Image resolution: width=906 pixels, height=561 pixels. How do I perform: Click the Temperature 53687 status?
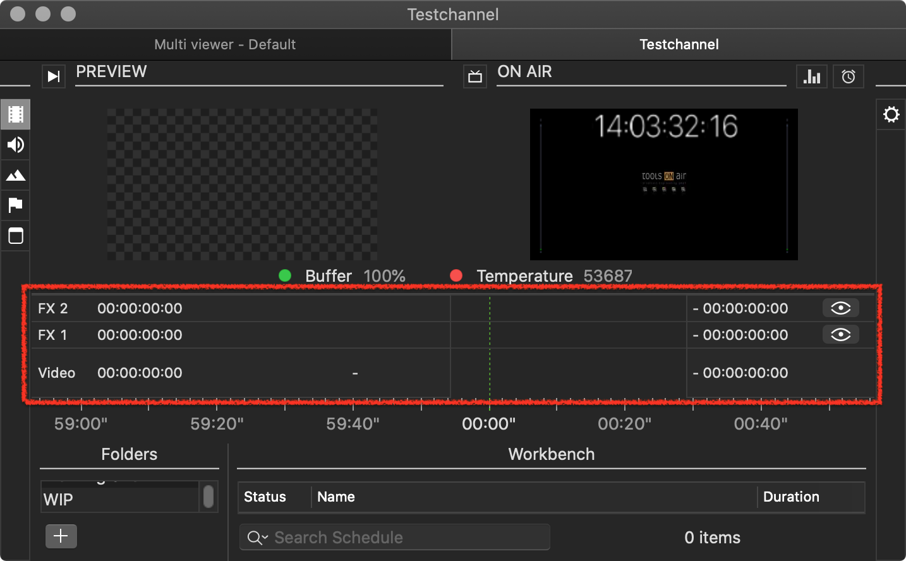coord(541,276)
